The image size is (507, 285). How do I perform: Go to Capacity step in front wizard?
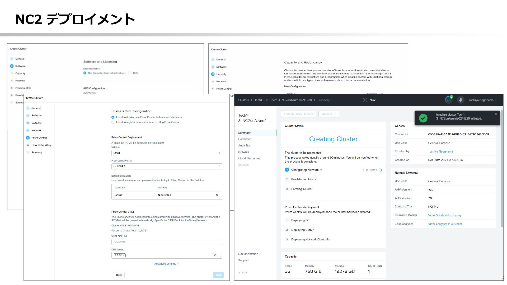34,123
